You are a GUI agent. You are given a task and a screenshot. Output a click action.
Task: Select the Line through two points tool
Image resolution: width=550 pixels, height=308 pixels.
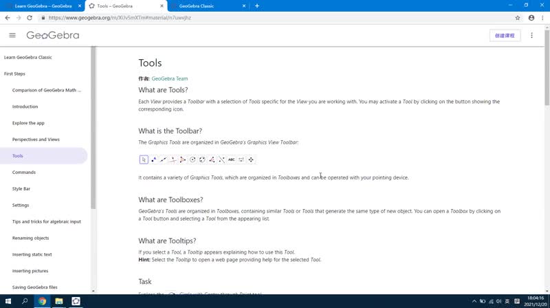(163, 159)
